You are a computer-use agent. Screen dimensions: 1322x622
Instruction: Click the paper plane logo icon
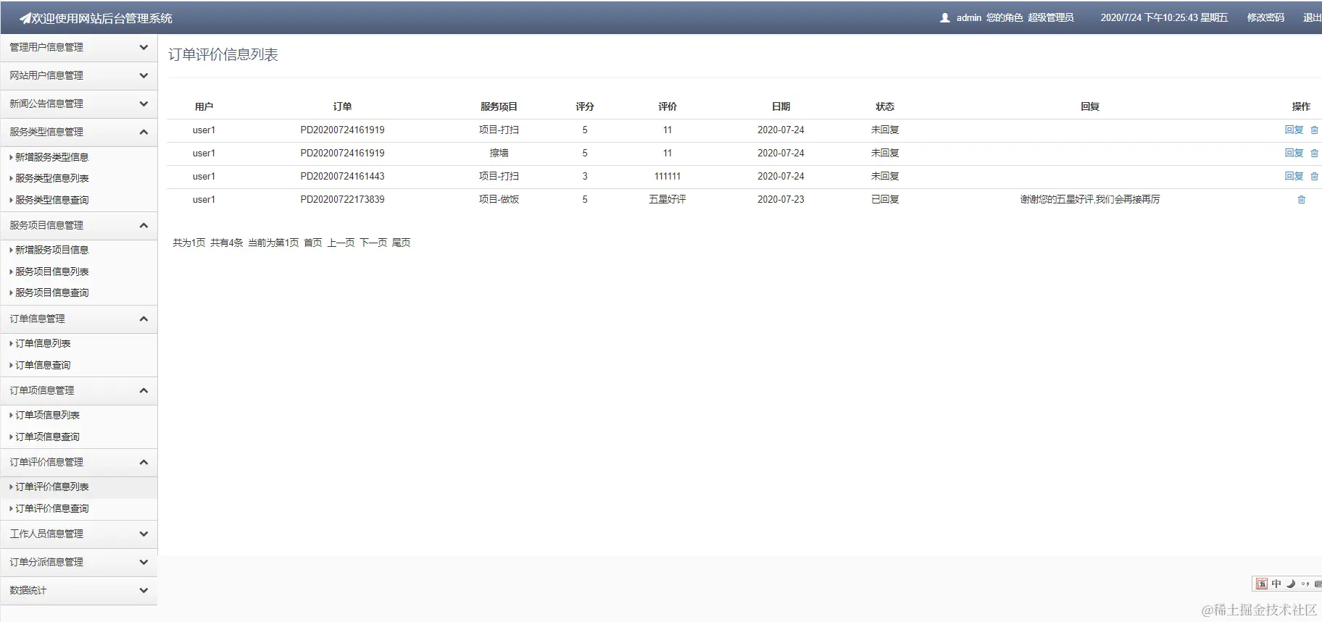coord(25,18)
